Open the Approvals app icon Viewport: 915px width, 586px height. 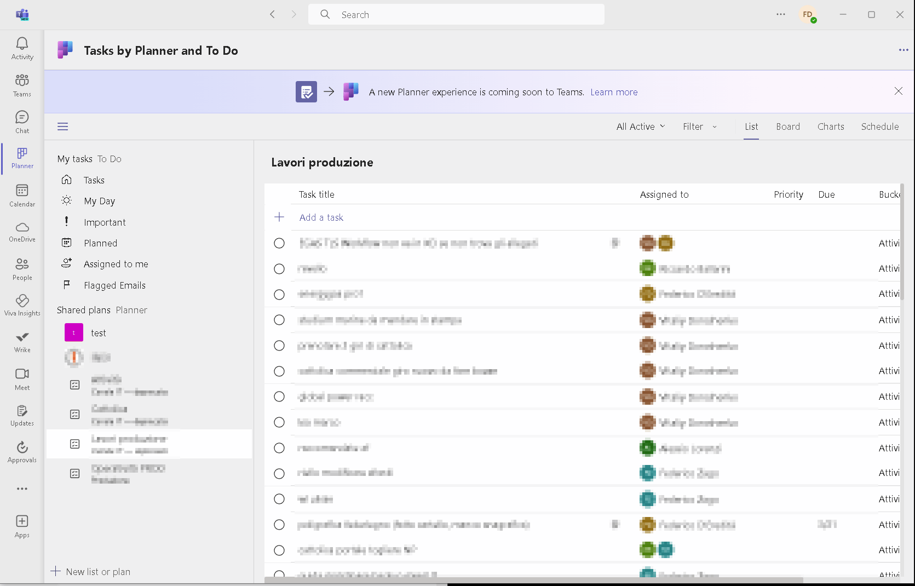pyautogui.click(x=22, y=452)
